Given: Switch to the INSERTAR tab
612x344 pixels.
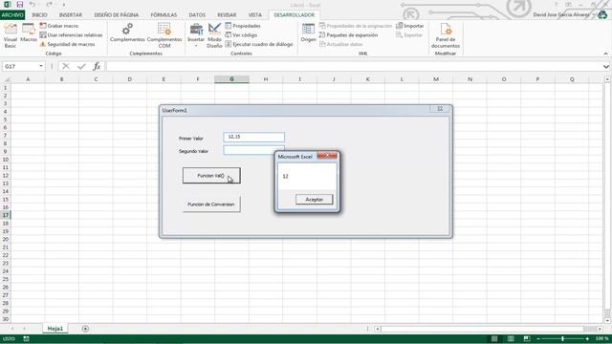Looking at the screenshot, I should coord(71,15).
